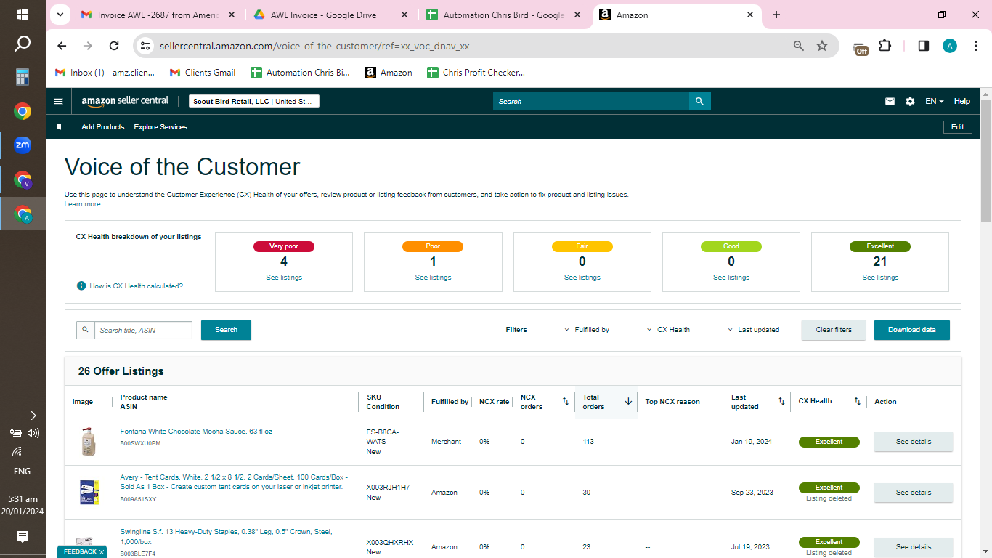The image size is (992, 558).
Task: Open the browser Extensions puzzle icon
Action: 885,46
